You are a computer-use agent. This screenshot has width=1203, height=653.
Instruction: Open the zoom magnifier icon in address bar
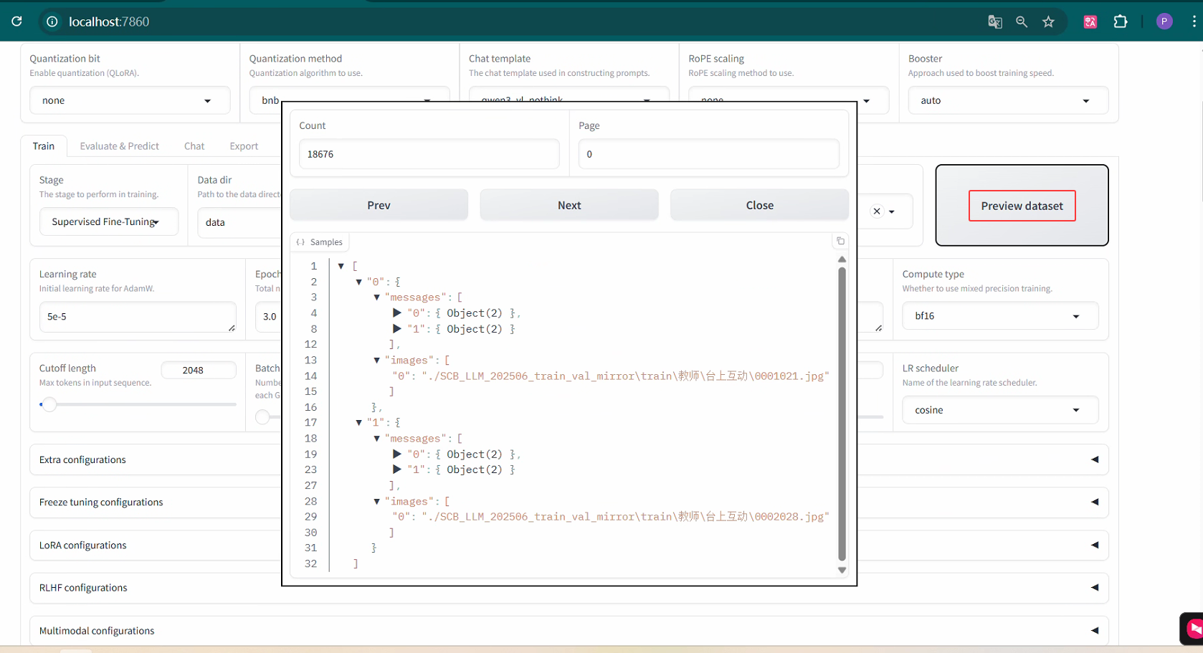click(x=1022, y=22)
